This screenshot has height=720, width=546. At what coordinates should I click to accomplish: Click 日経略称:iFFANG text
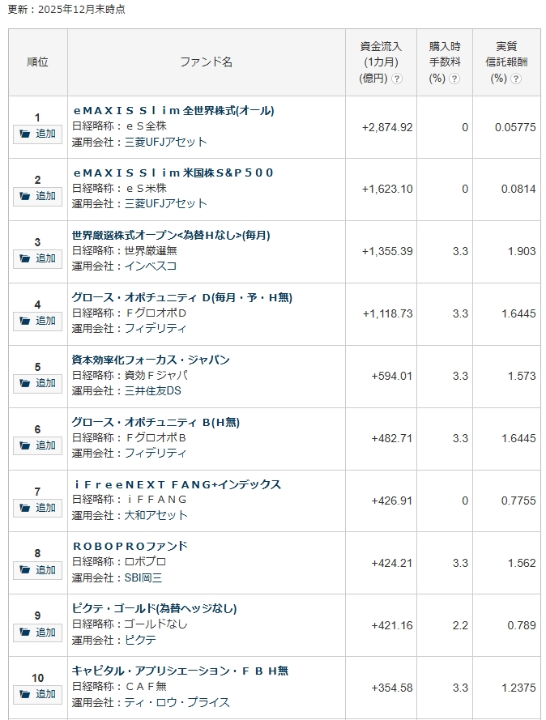click(130, 500)
